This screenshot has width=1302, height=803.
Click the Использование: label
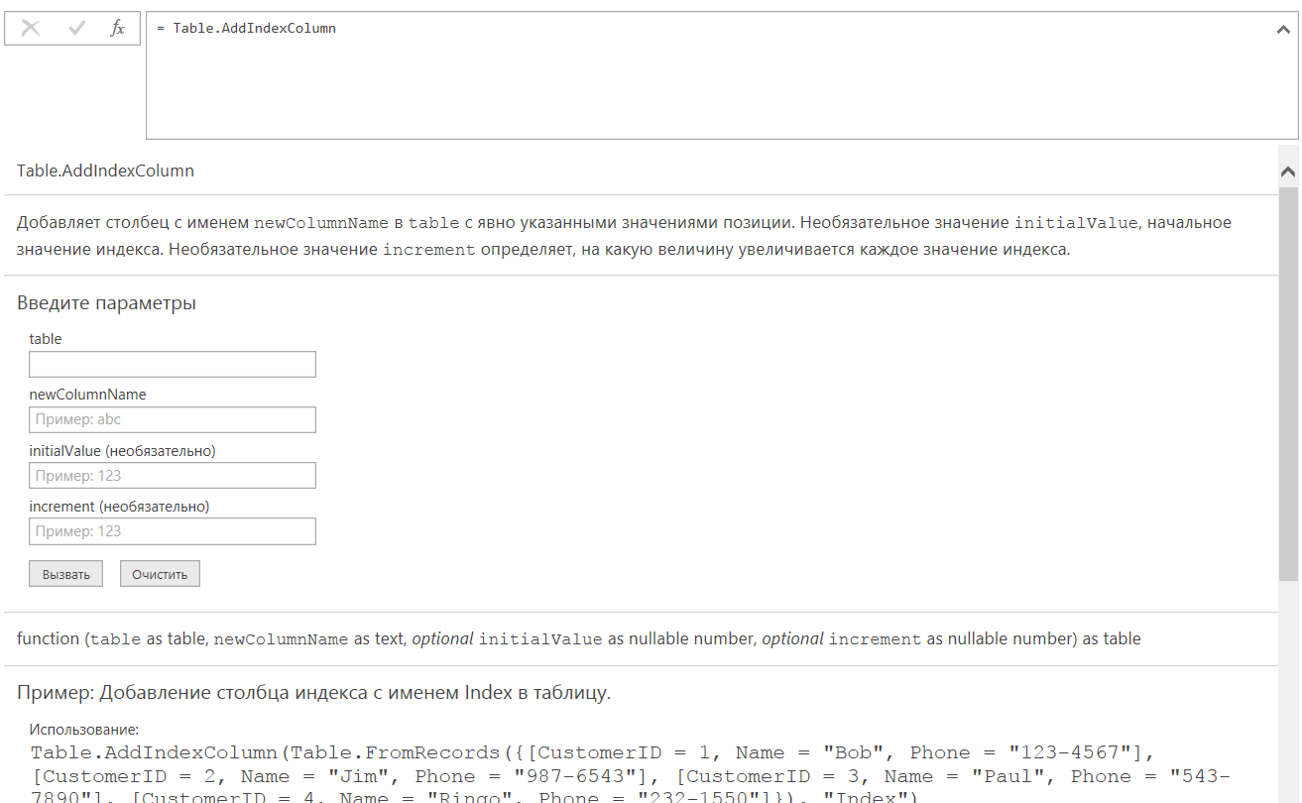click(84, 730)
